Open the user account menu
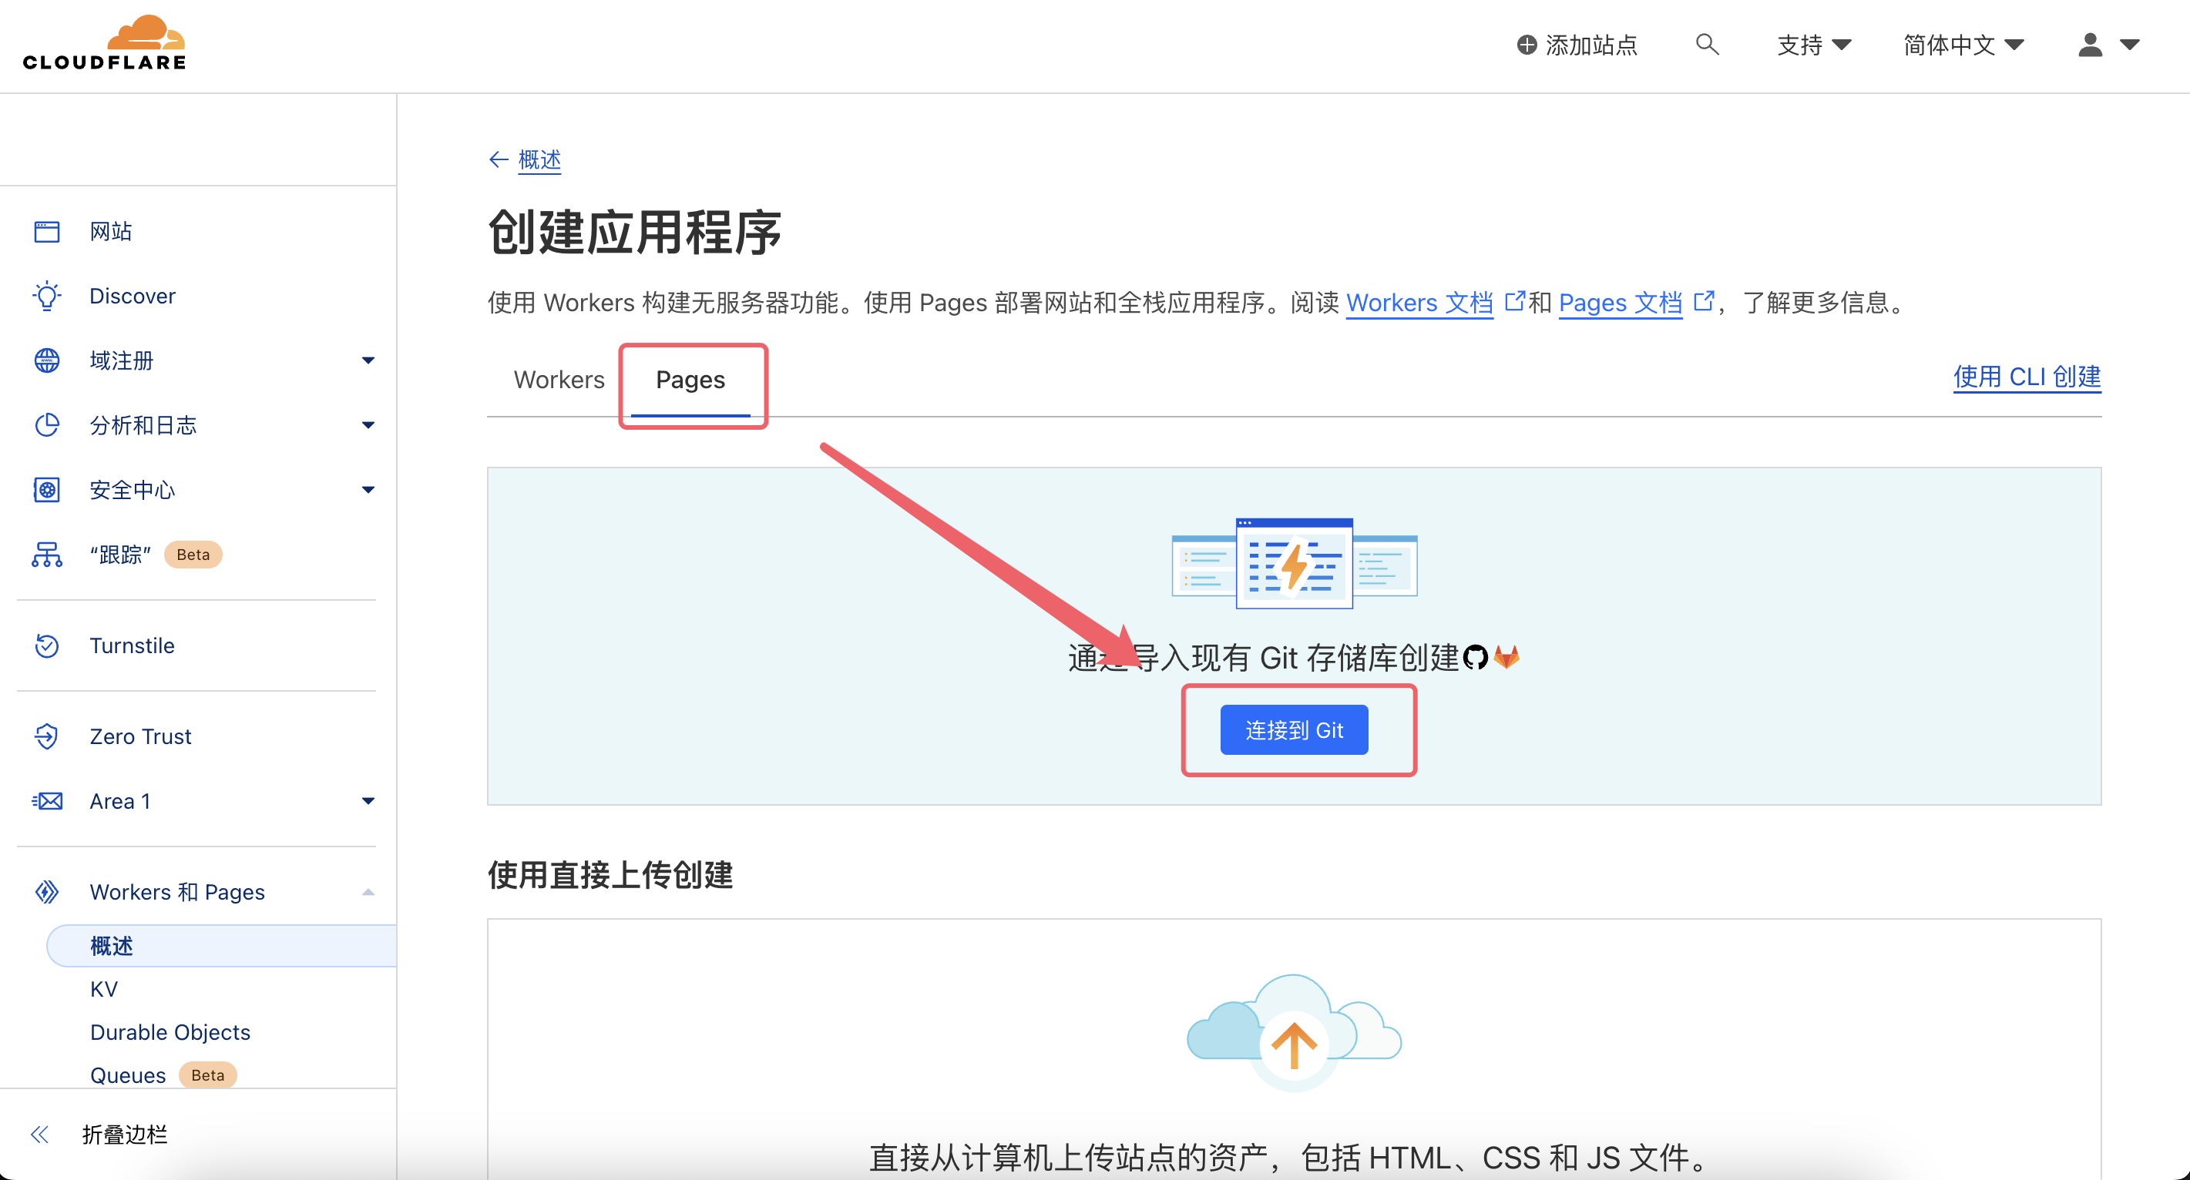Viewport: 2190px width, 1180px height. pos(2108,45)
